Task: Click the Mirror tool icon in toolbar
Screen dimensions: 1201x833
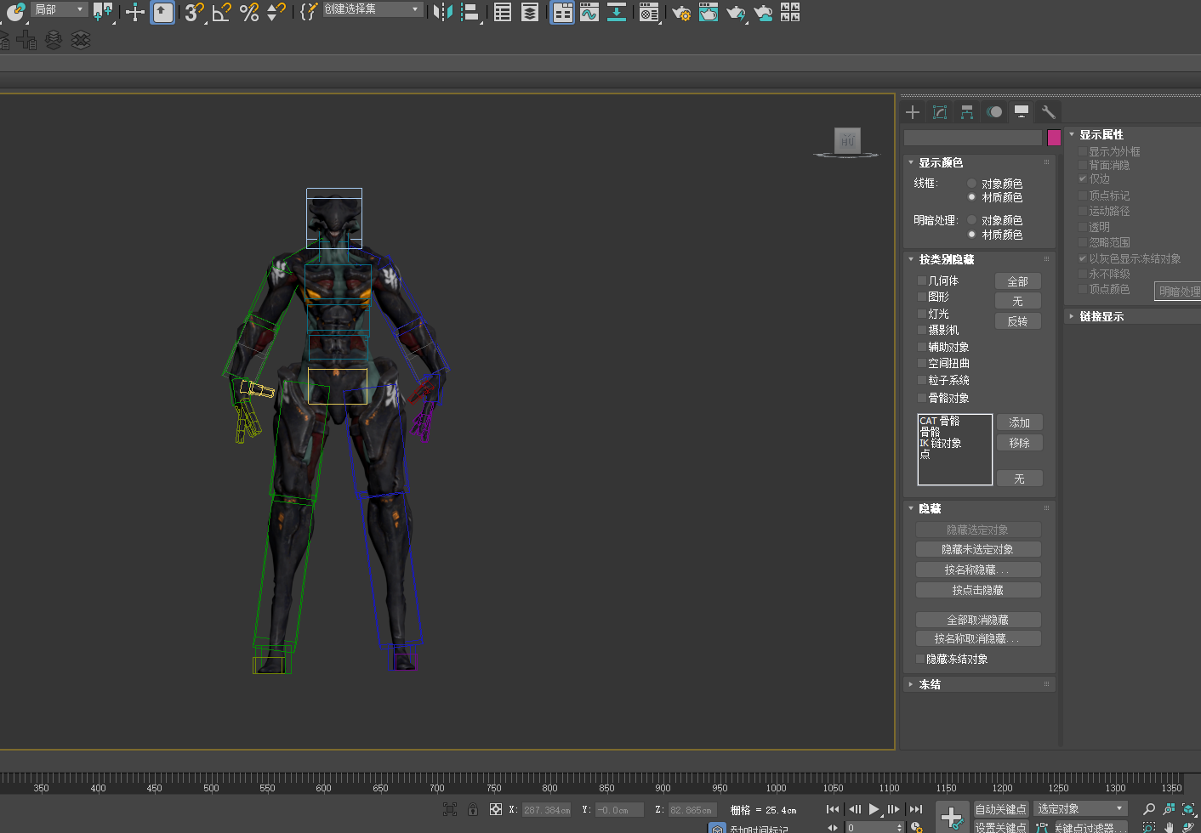Action: coord(442,12)
